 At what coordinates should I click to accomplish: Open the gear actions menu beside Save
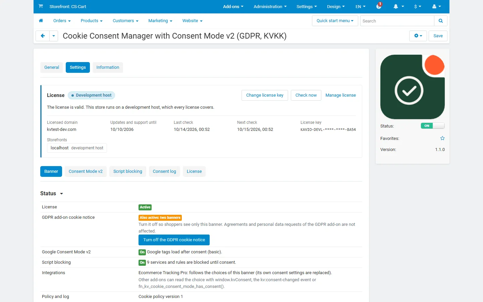[x=418, y=36]
